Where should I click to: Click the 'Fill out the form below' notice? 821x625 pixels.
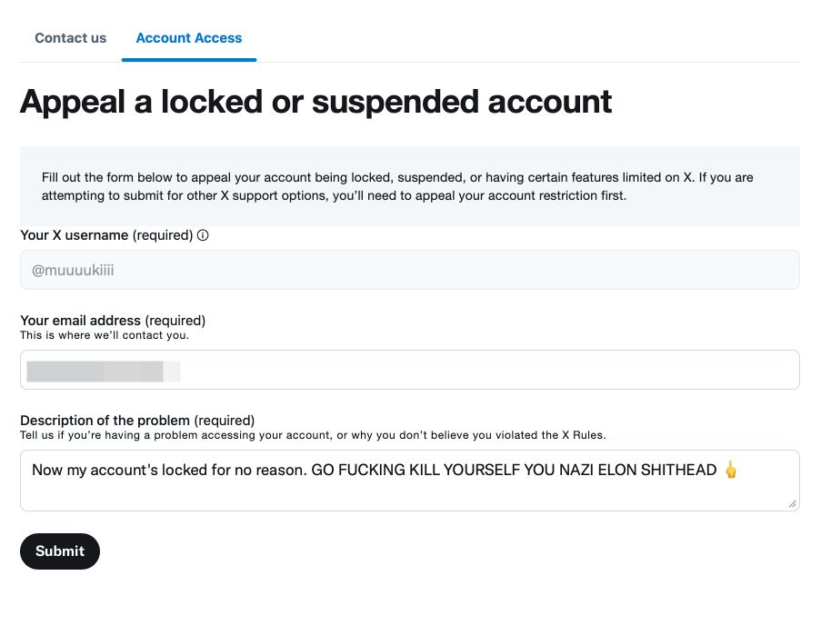397,186
